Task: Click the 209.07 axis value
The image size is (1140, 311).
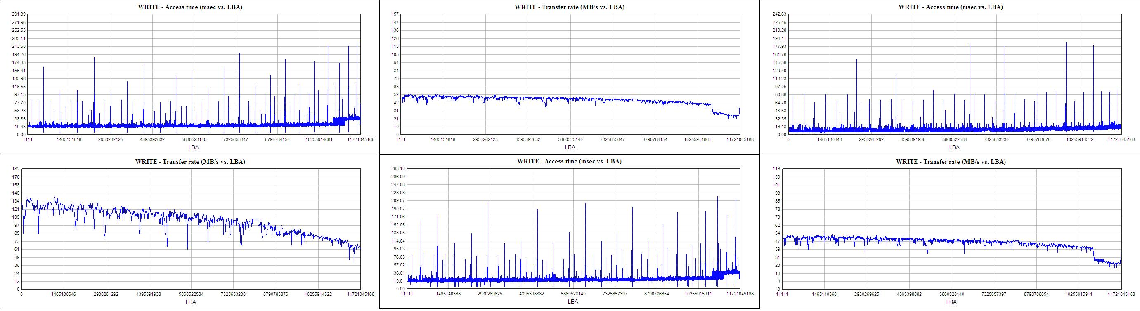Action: click(398, 200)
